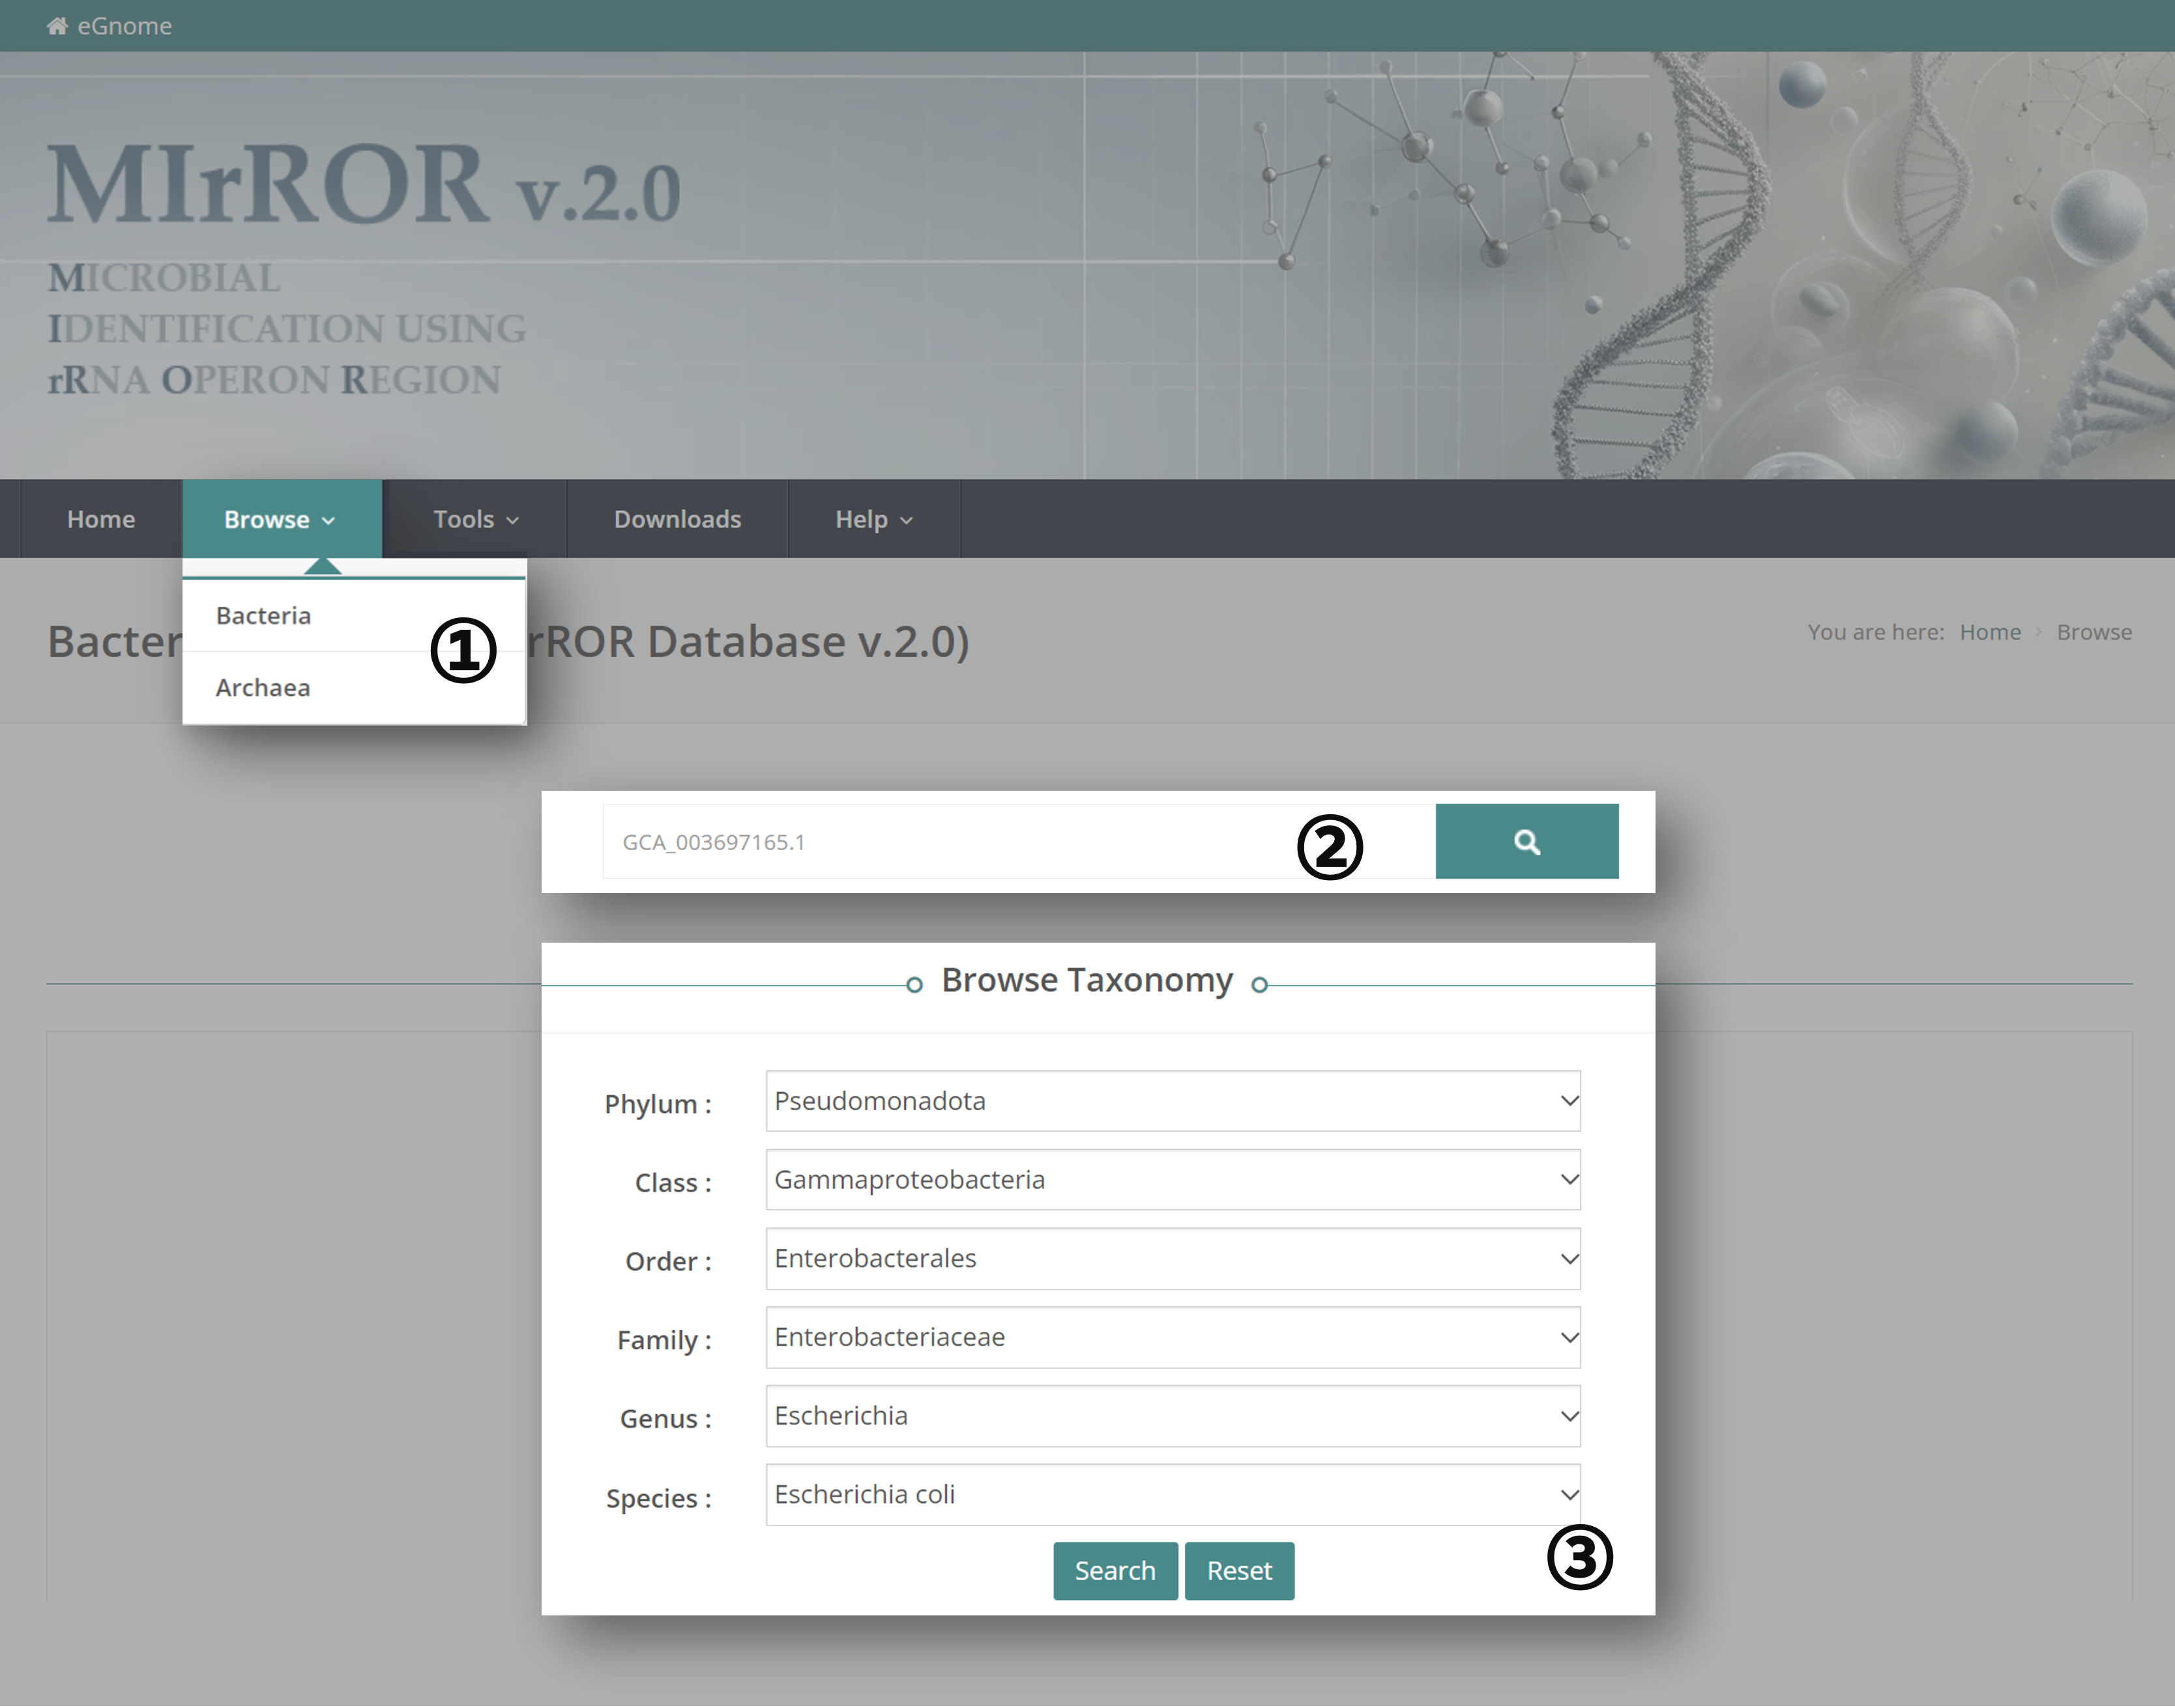Click the Home navigation tab
This screenshot has height=1708, width=2175.
101,519
